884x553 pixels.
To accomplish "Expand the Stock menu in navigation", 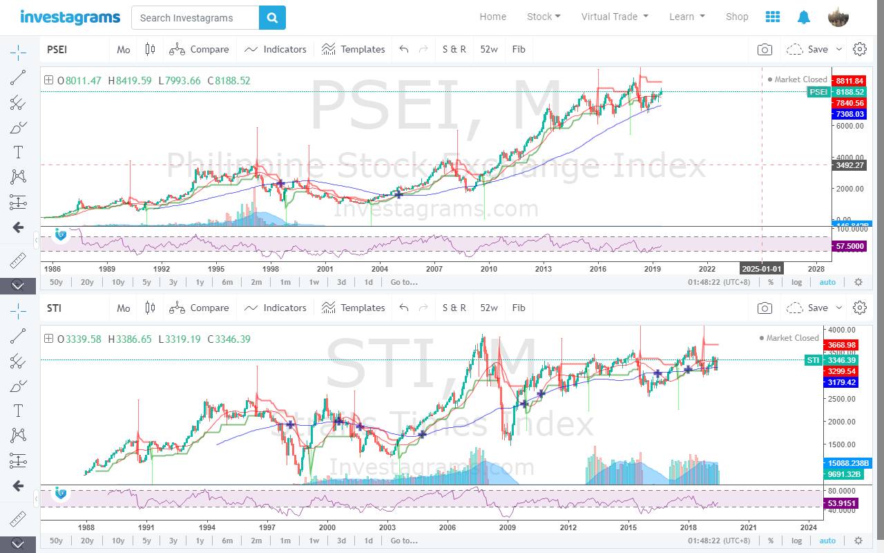I will click(544, 16).
